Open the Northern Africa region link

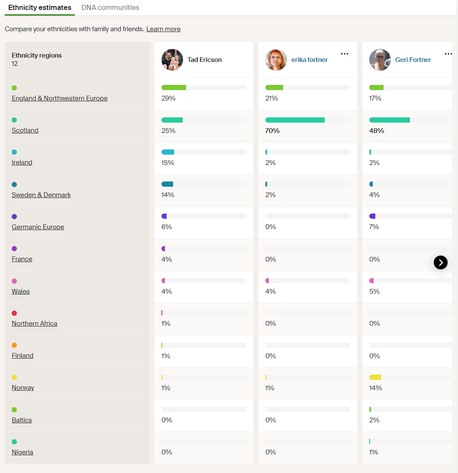tap(35, 324)
